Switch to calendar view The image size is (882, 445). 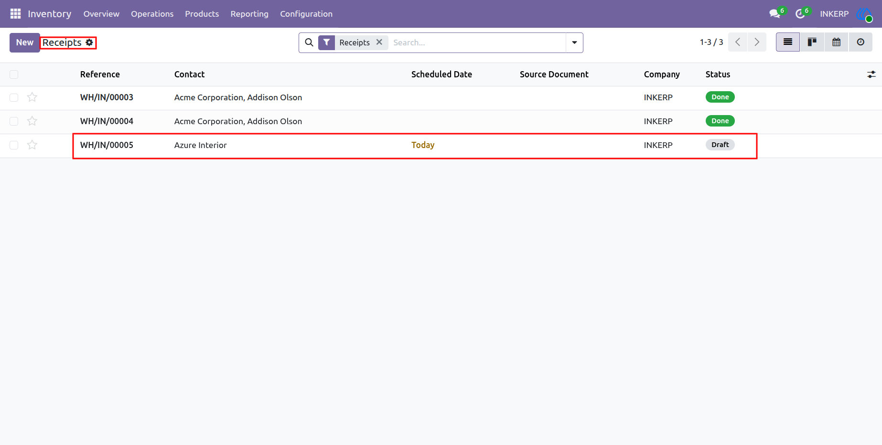click(836, 42)
